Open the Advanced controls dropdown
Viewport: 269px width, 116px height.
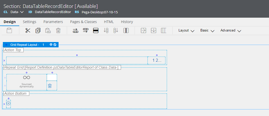tap(231, 30)
